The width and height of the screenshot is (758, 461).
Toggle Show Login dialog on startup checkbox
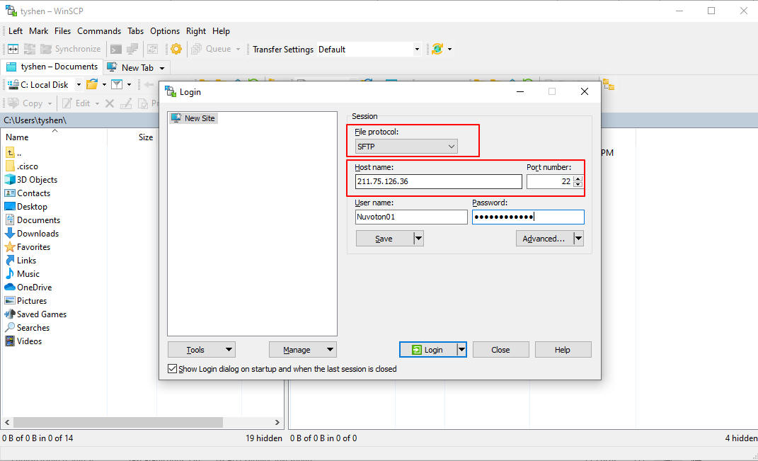click(x=173, y=369)
